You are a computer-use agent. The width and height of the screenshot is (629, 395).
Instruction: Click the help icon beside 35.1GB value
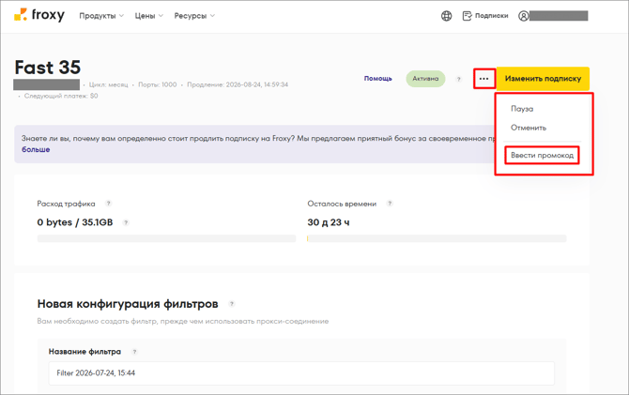coord(126,222)
